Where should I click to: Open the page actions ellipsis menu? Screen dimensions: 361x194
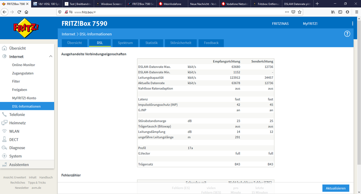287,12
